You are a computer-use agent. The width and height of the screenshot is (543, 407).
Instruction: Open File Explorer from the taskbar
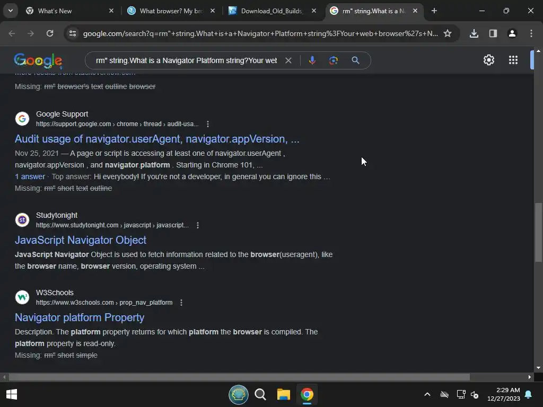coord(284,394)
